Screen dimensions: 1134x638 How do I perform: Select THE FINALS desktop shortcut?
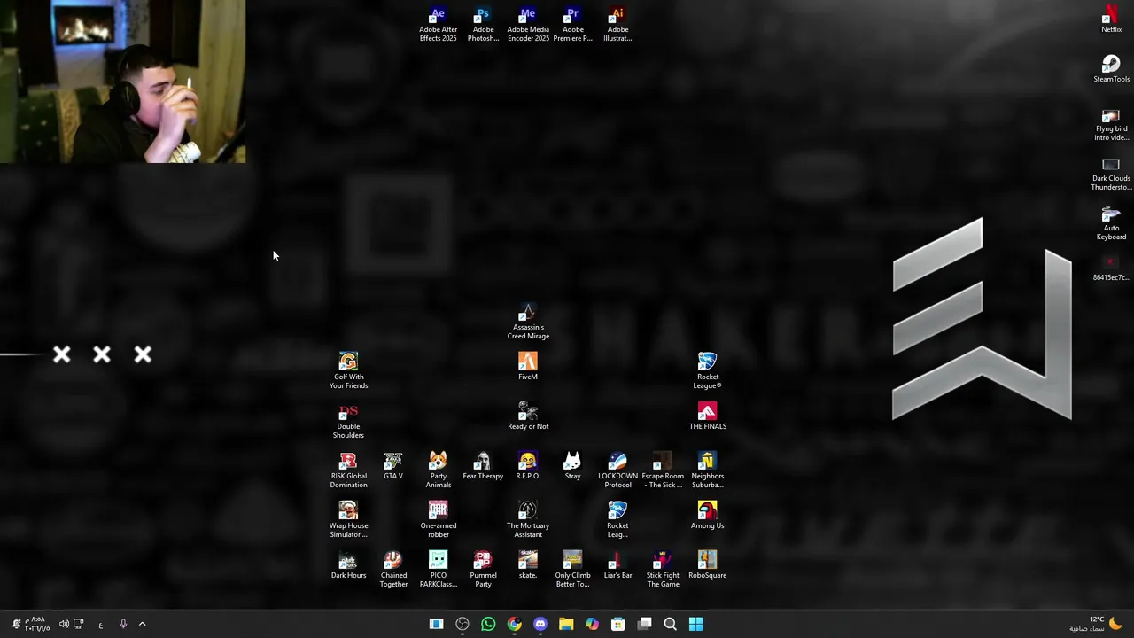click(x=707, y=416)
